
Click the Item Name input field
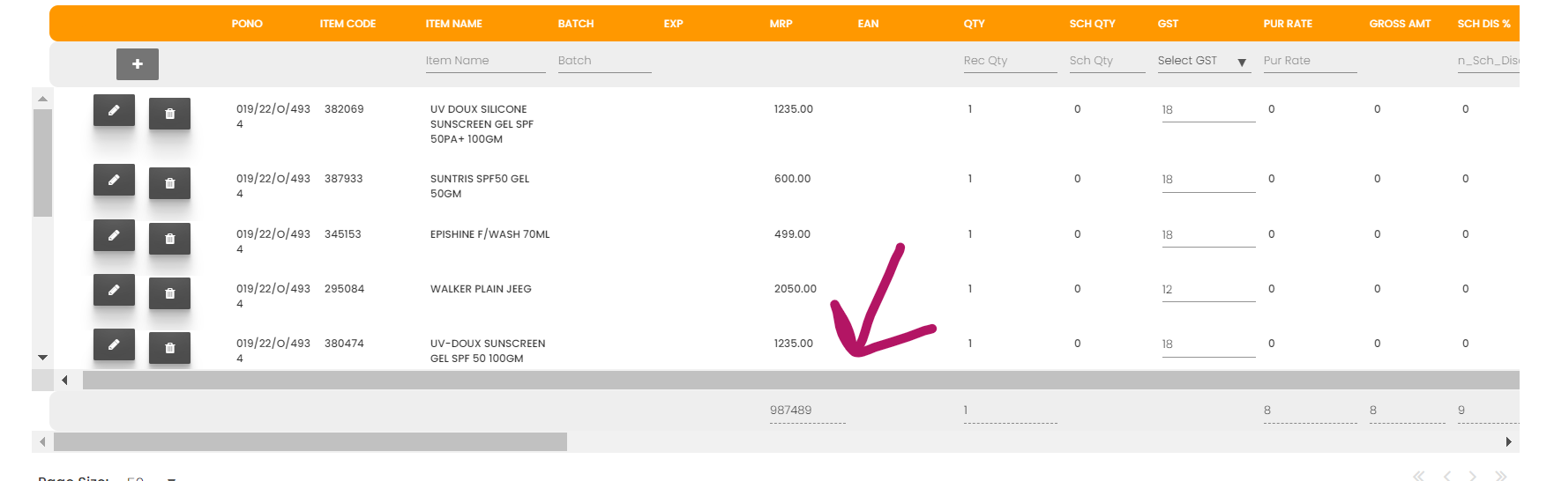485,61
